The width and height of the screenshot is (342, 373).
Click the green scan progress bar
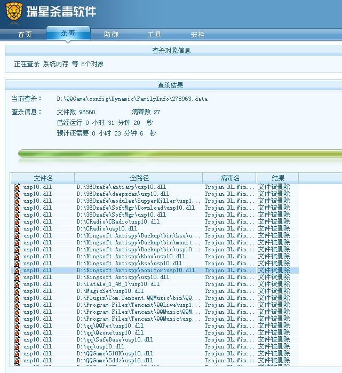coord(180,154)
